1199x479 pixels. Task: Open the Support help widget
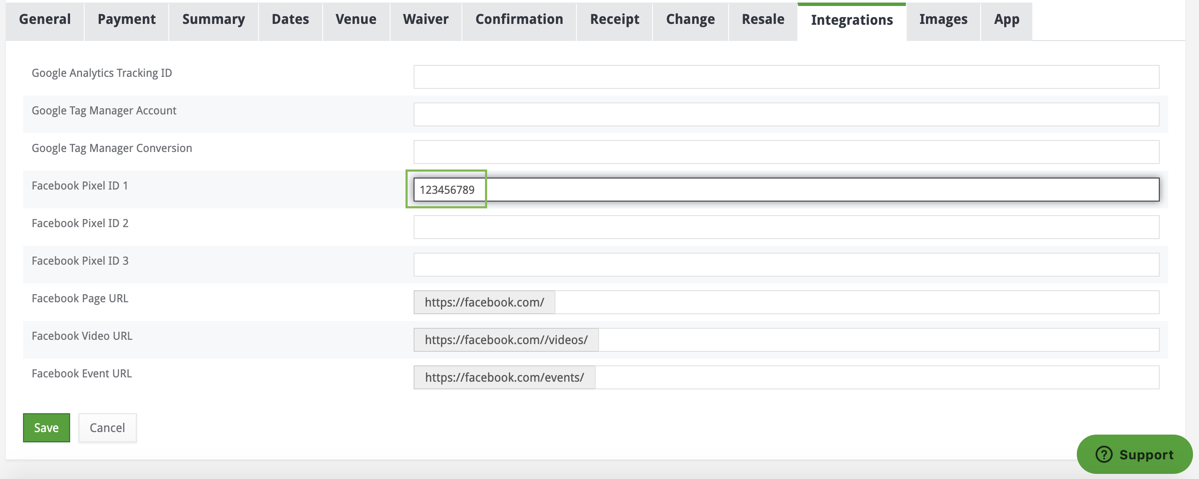[1134, 454]
